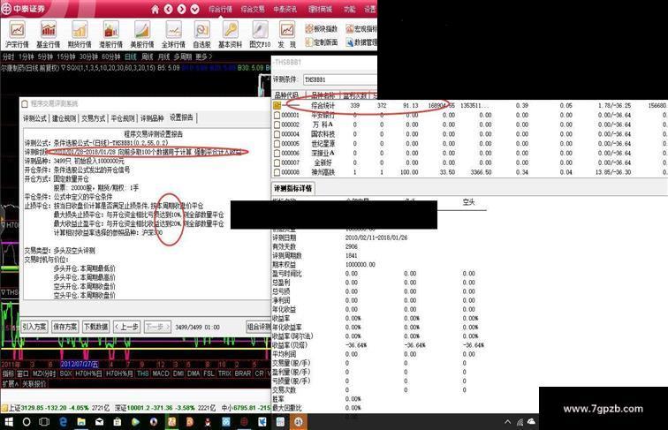Switch chart to 周线 period
Screen dimensions: 668x430
coord(147,57)
